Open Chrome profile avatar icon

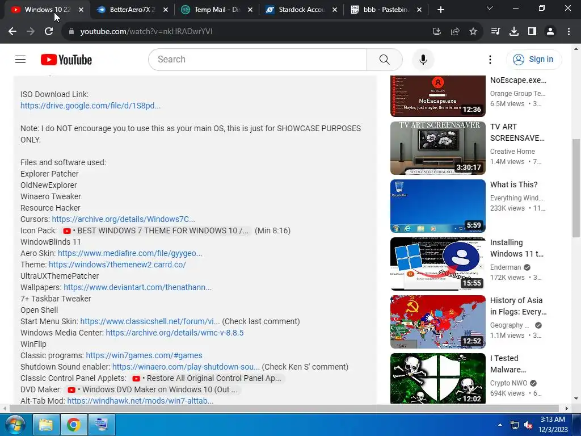(x=550, y=32)
